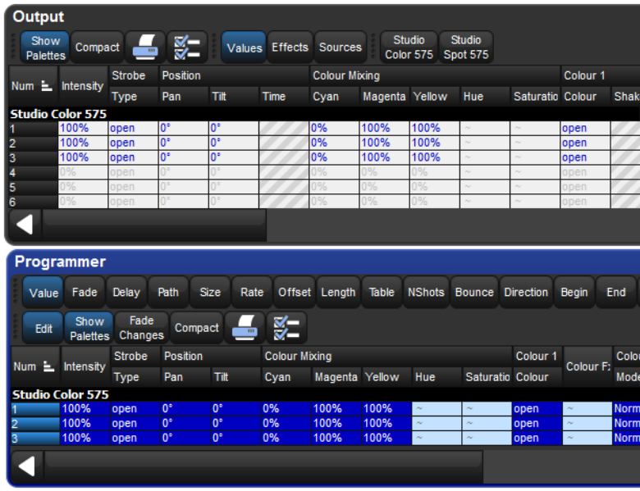Screen dimensions: 640x491
Task: Open the configure checklist icon in Programmer window
Action: pyautogui.click(x=286, y=328)
